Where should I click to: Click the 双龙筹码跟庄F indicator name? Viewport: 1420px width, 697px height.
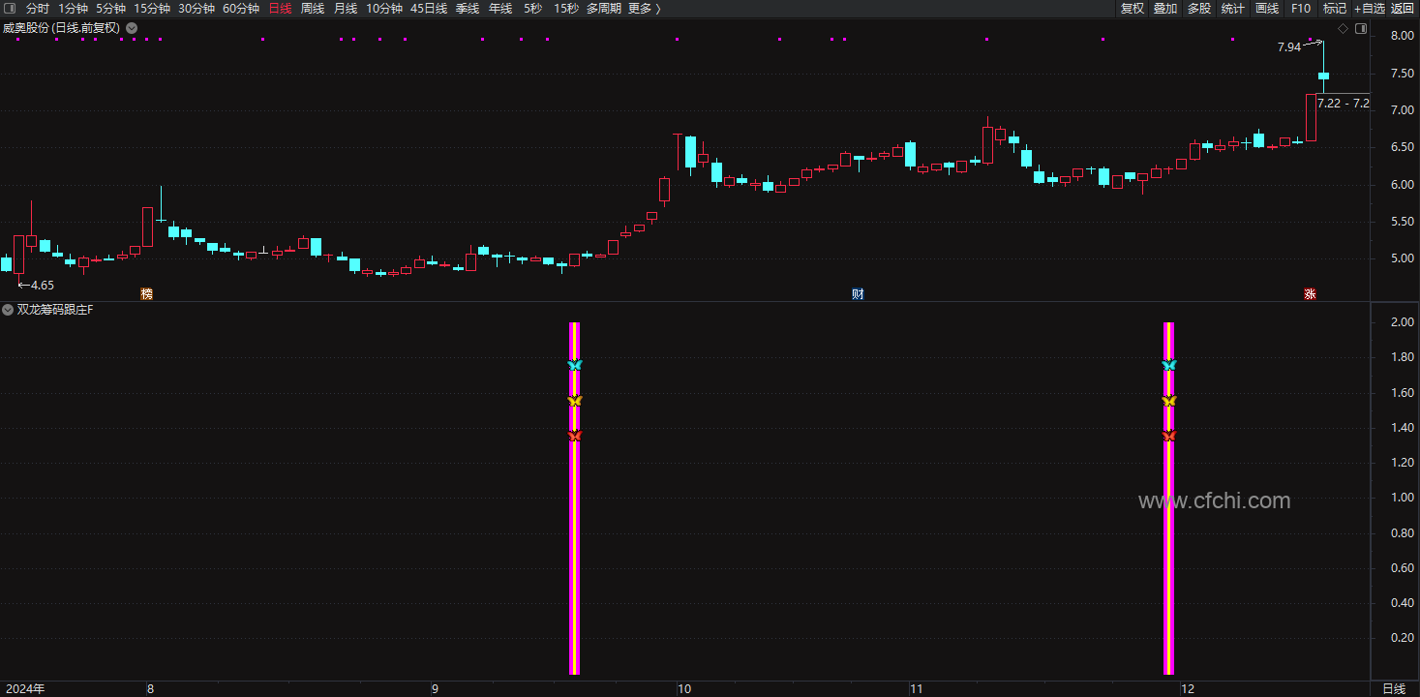click(x=55, y=310)
